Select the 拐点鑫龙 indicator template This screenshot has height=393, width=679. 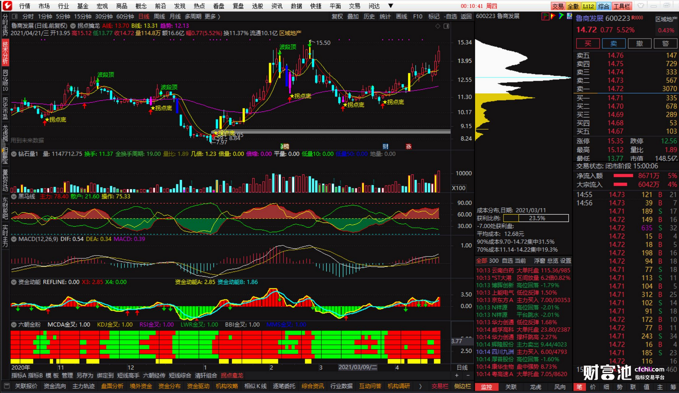(232, 375)
